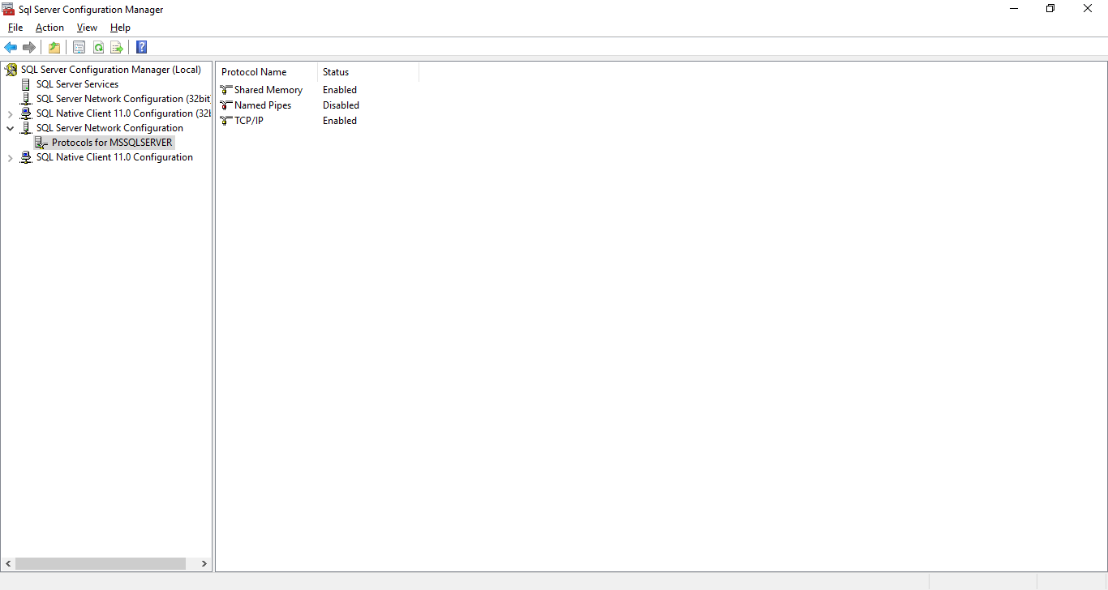Expand SQL Native Client 11.0 Configuration (32bit) node
This screenshot has height=590, width=1108.
(x=10, y=113)
